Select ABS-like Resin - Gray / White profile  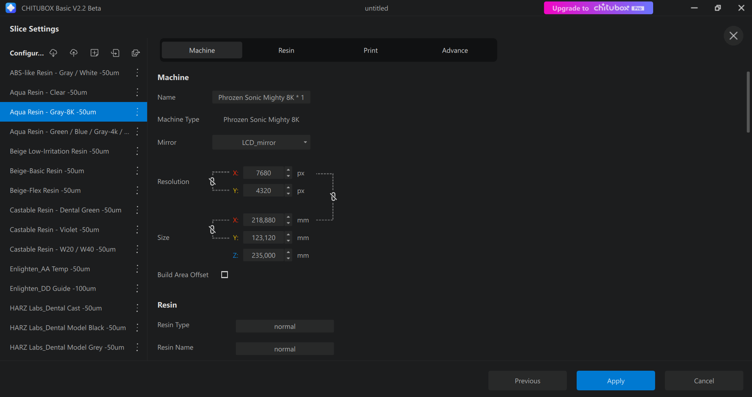point(73,73)
